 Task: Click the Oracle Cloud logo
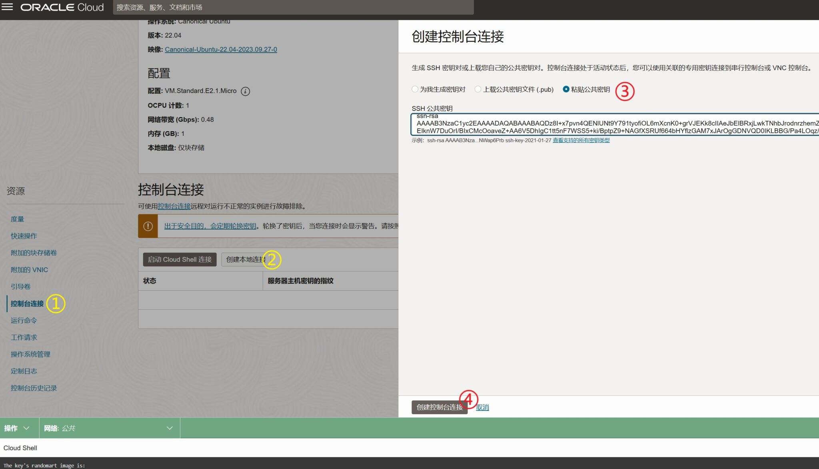(x=62, y=7)
